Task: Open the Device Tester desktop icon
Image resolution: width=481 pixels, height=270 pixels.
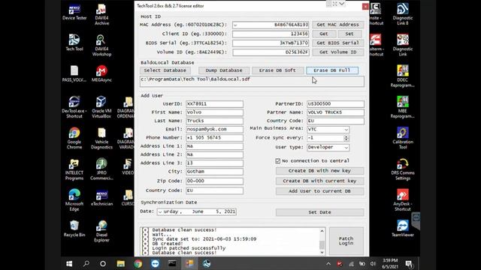Action: tap(74, 12)
